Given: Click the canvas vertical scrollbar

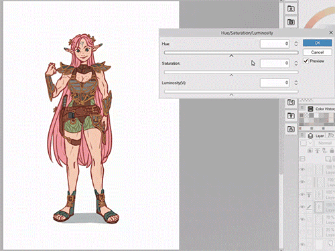Looking at the screenshot, I should point(281,125).
